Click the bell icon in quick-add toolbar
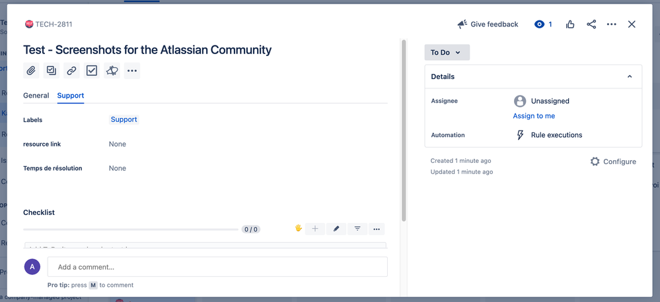Viewport: 660px width, 302px height. tap(112, 71)
